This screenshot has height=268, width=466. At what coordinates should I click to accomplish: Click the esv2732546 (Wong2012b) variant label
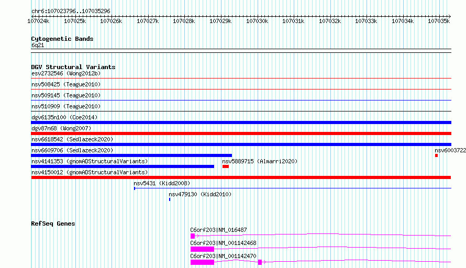66,73
